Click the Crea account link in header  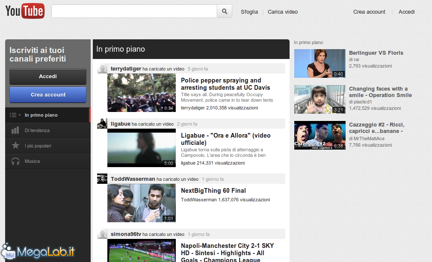[x=369, y=12]
